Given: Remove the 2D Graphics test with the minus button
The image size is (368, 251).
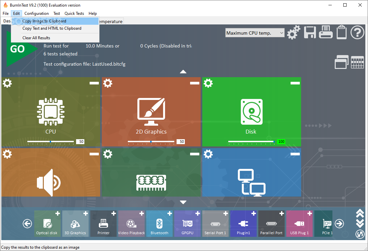Looking at the screenshot, I should 195,83.
